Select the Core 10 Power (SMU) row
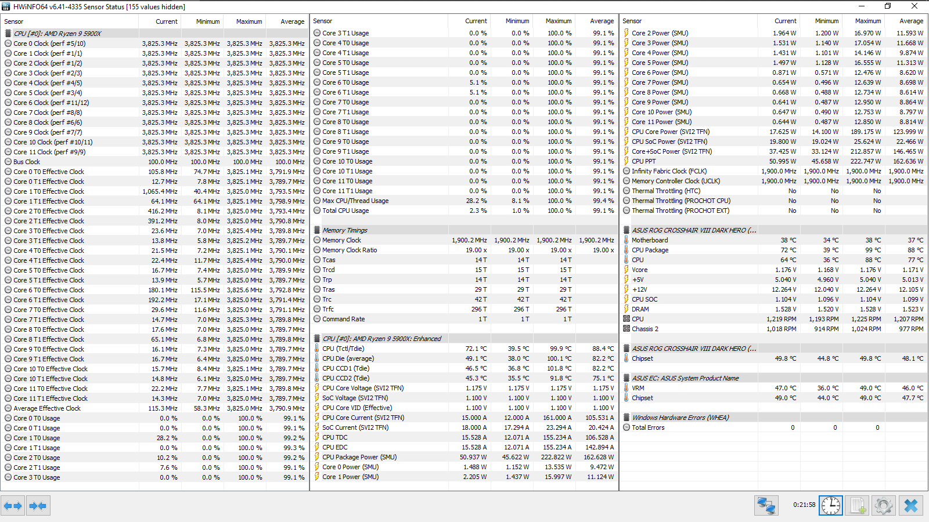The height and width of the screenshot is (522, 929). (773, 112)
